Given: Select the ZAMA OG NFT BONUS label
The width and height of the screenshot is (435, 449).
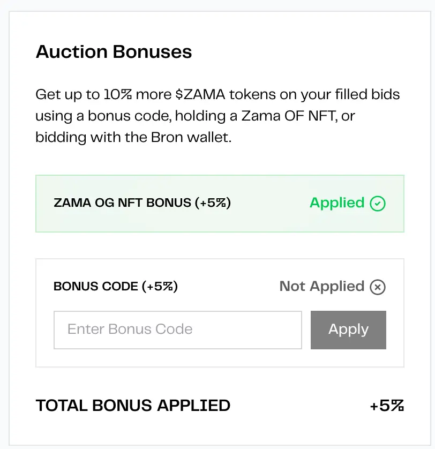Looking at the screenshot, I should [x=142, y=203].
